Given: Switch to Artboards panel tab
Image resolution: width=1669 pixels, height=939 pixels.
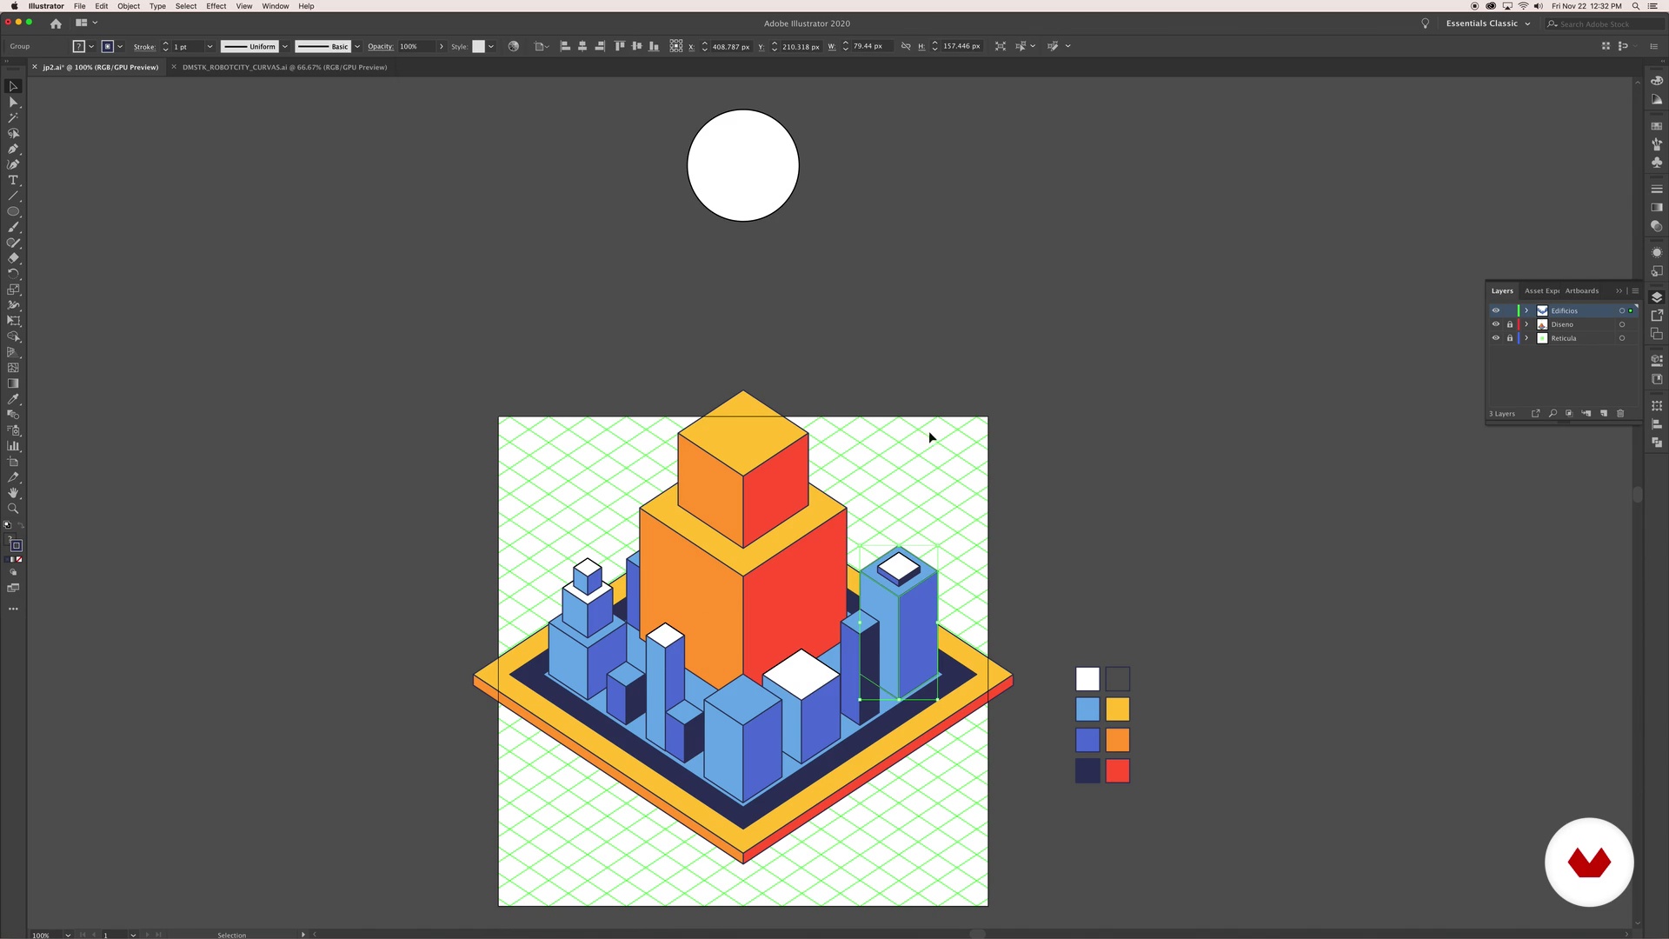Looking at the screenshot, I should tap(1582, 290).
